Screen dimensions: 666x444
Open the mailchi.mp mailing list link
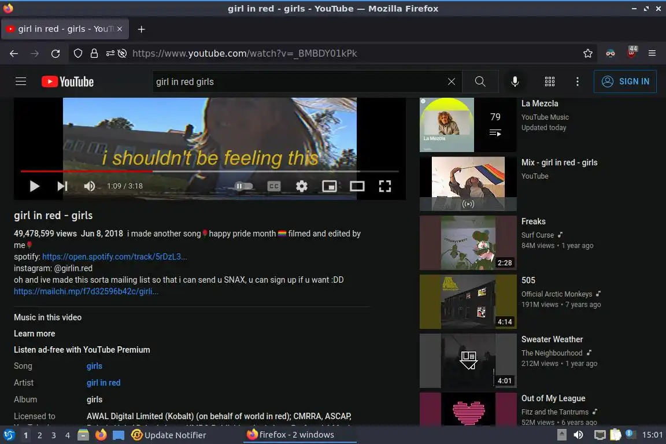(x=86, y=291)
